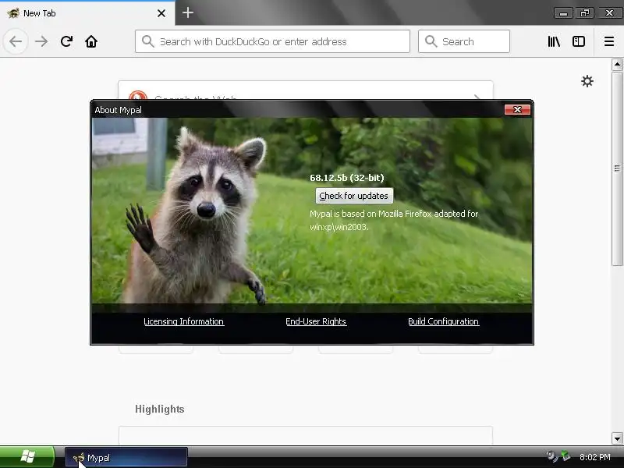Image resolution: width=624 pixels, height=468 pixels.
Task: Click the vertical scrollbar thumb
Action: click(617, 168)
